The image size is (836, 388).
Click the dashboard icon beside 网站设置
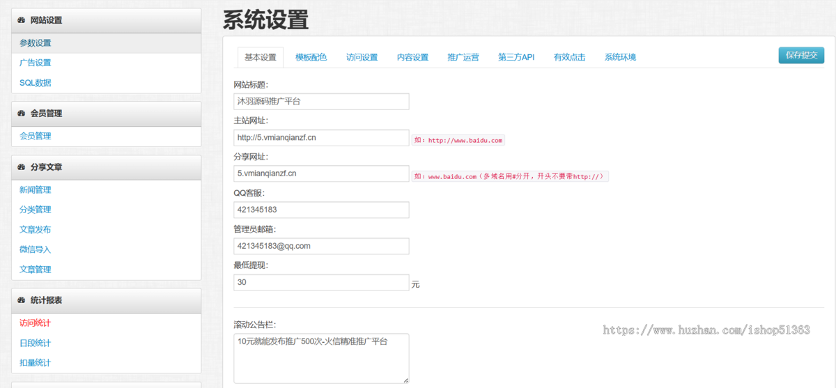click(x=21, y=21)
